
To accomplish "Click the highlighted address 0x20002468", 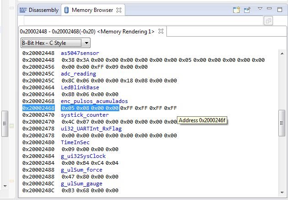I will tap(38, 108).
